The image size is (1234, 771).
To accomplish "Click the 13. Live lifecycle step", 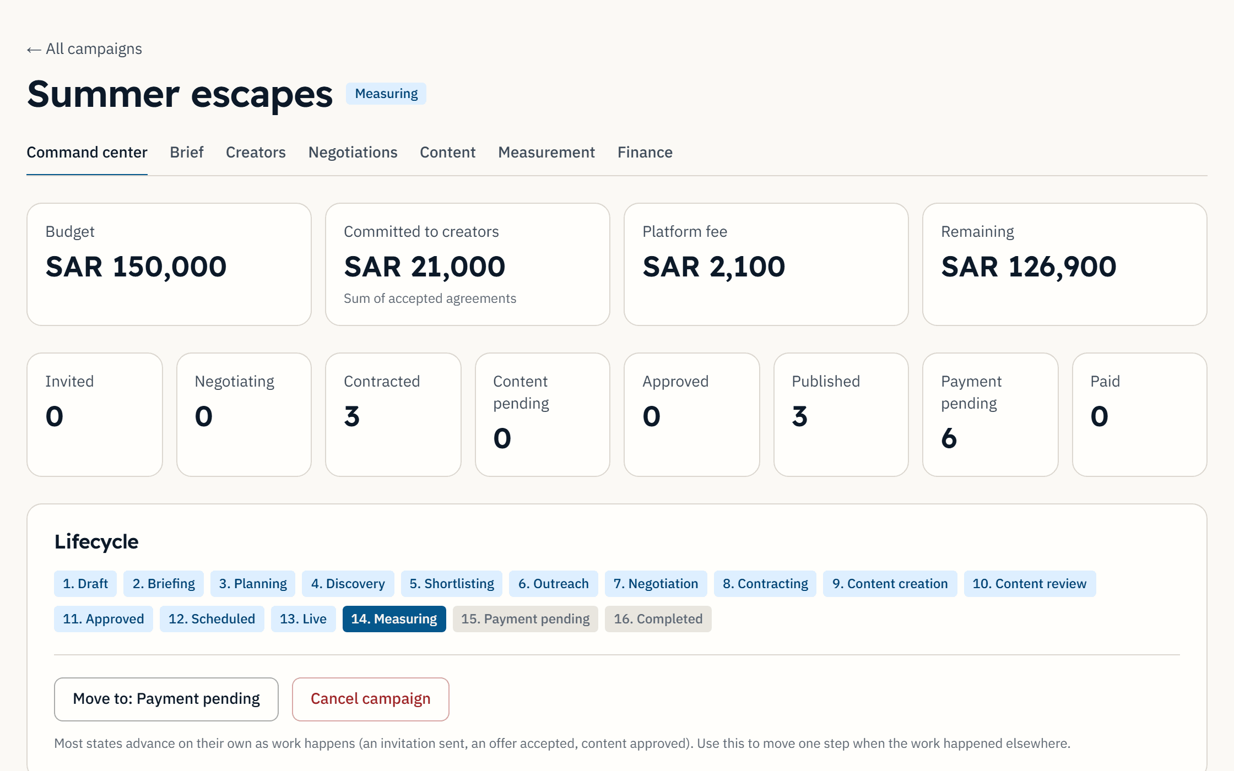I will [304, 619].
